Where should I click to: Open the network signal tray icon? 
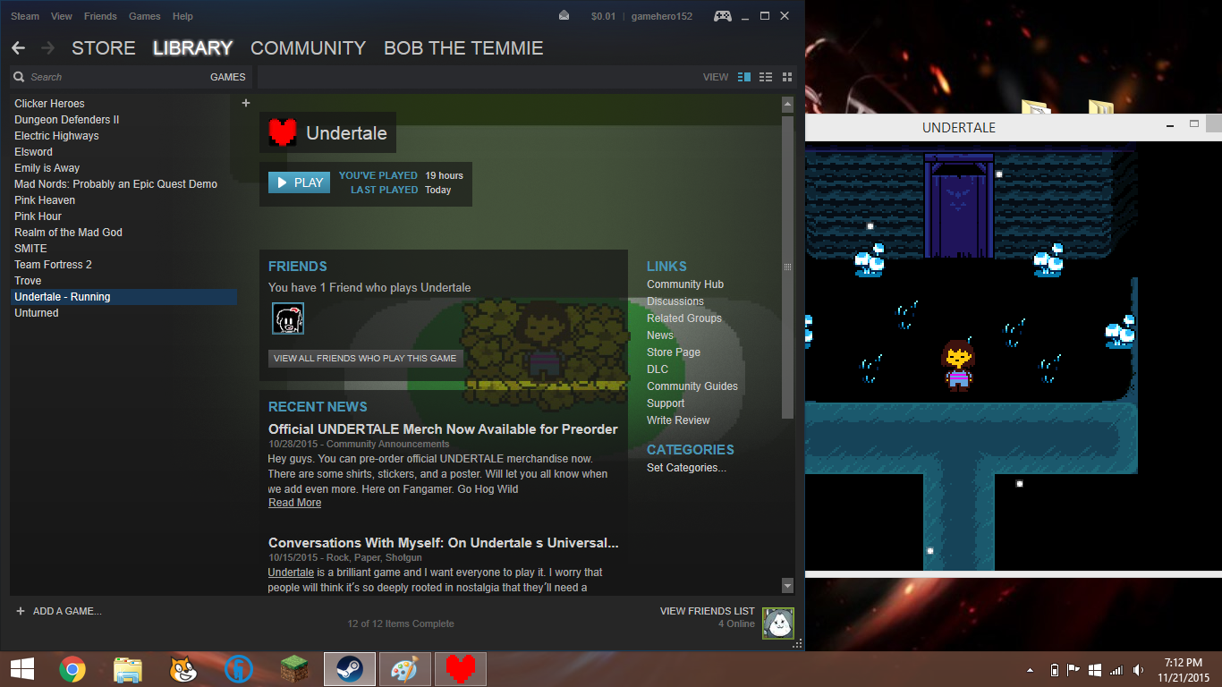pyautogui.click(x=1116, y=669)
